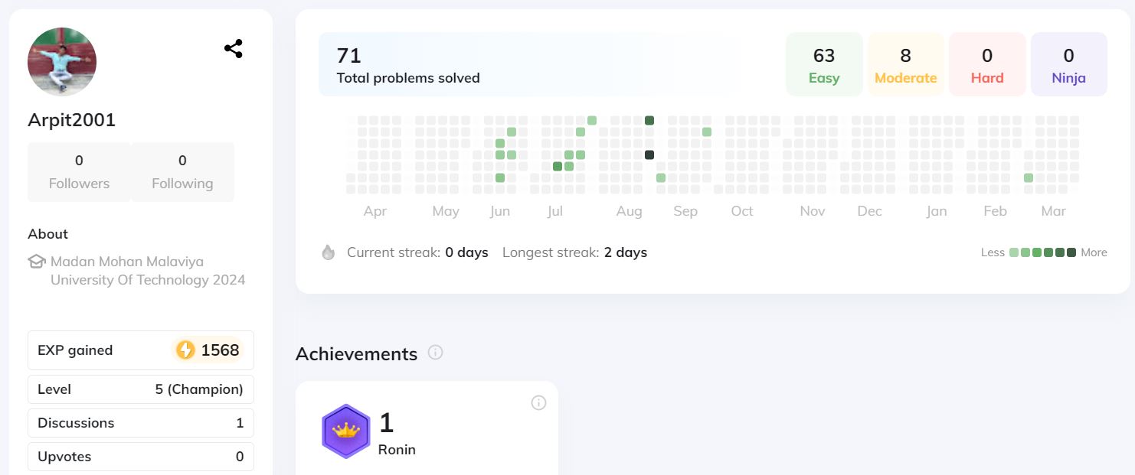Select the Easy problems count box
The image size is (1135, 475).
(x=824, y=64)
